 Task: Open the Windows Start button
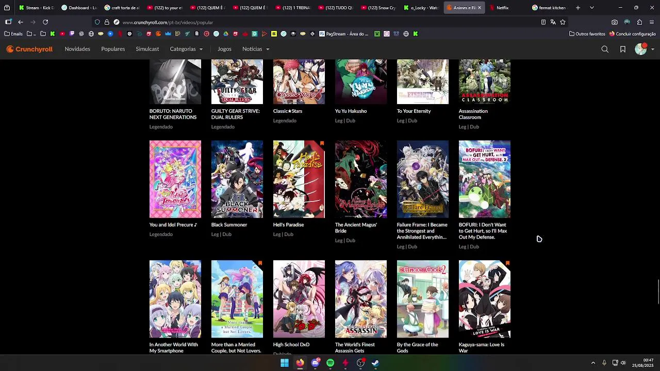coord(285,363)
